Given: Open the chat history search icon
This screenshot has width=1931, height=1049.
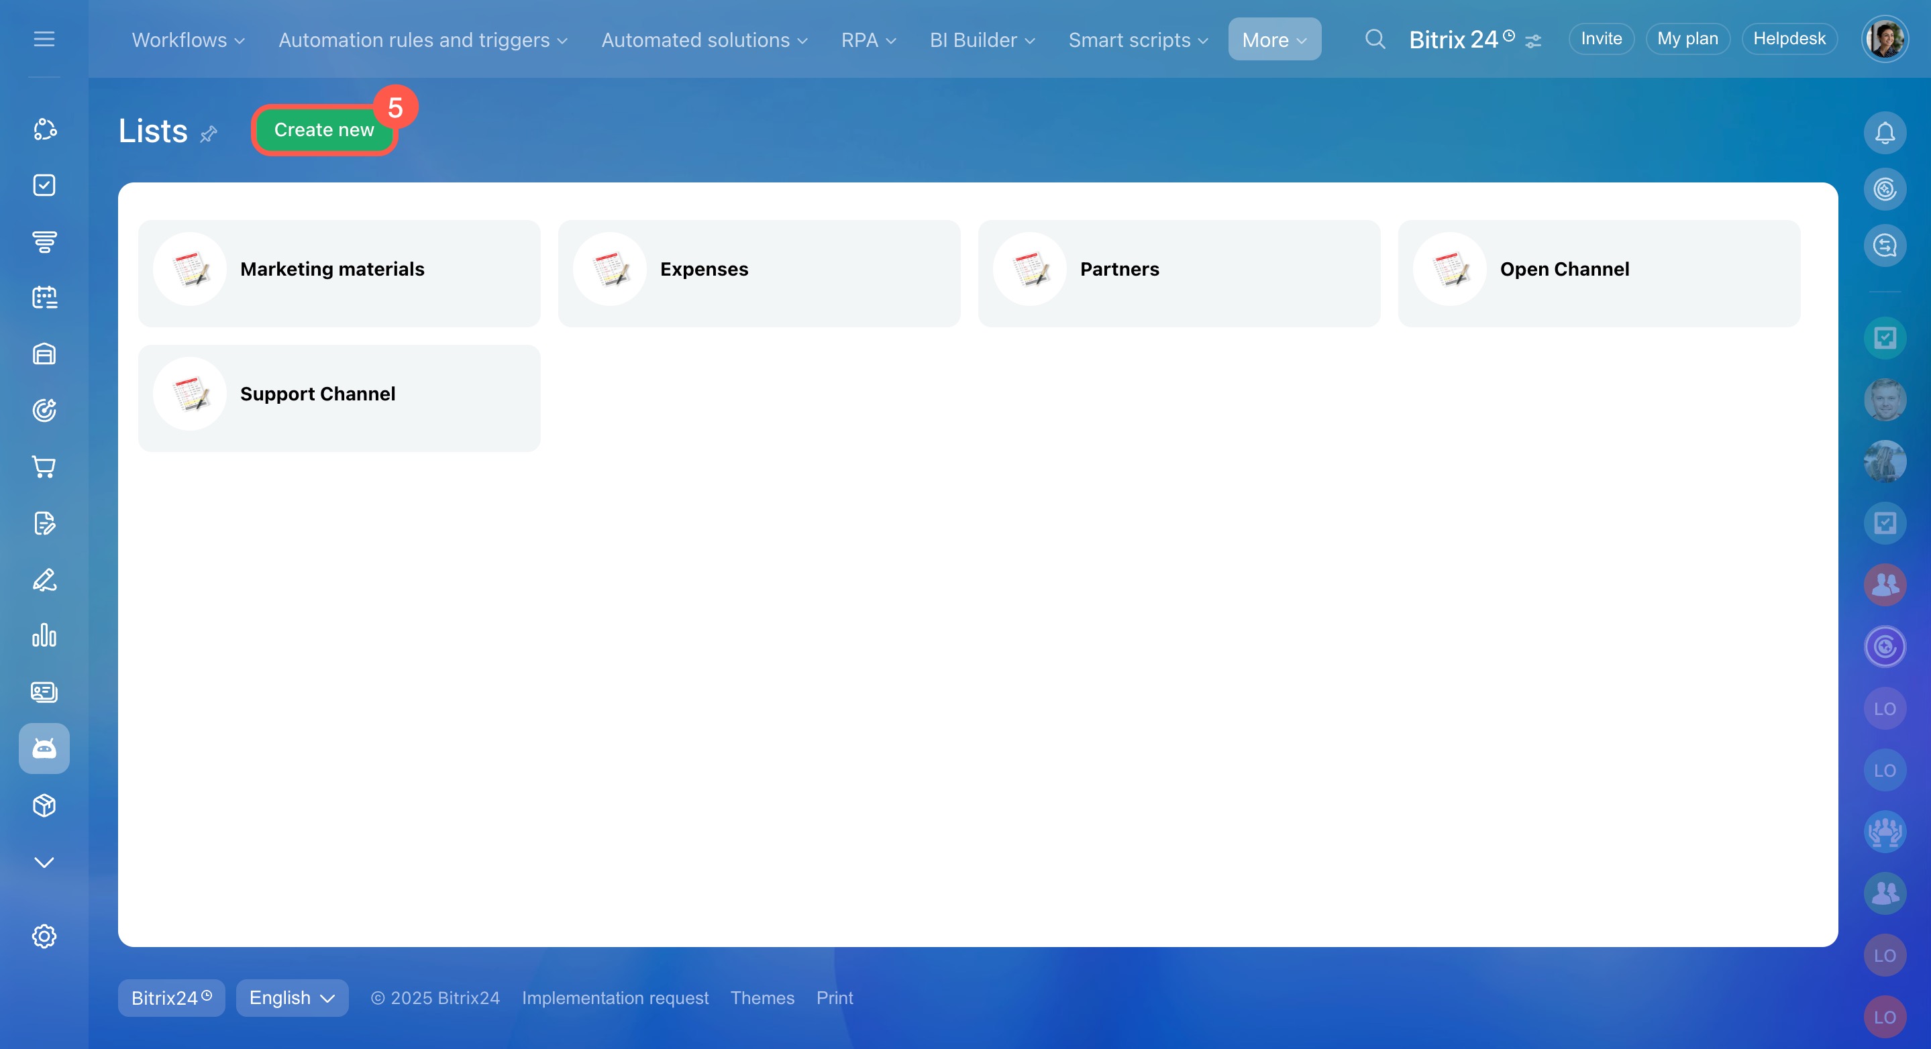Looking at the screenshot, I should pyautogui.click(x=1885, y=245).
